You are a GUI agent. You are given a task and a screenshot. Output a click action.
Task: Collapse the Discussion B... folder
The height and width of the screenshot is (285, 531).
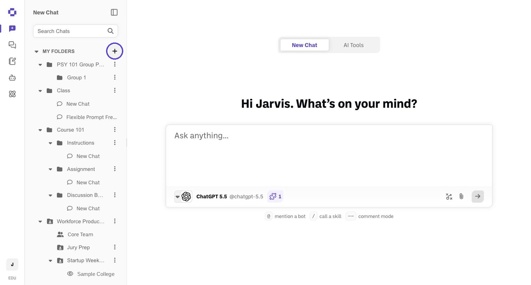(50, 195)
